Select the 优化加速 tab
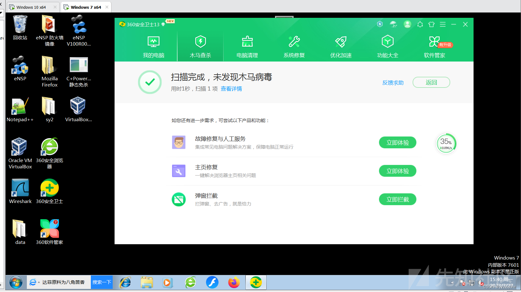Viewport: 521px width, 292px height. click(341, 47)
